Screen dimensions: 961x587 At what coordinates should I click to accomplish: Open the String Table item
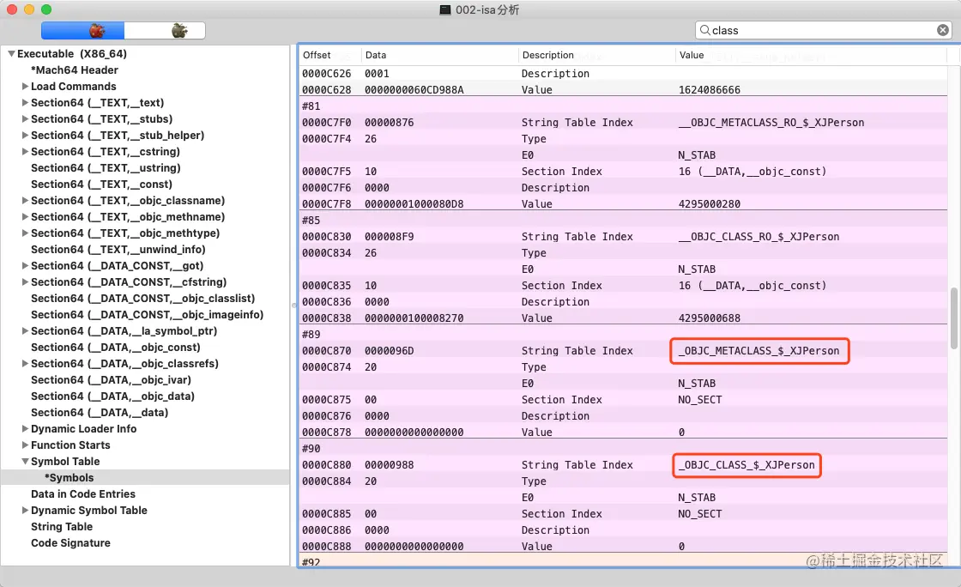click(62, 527)
